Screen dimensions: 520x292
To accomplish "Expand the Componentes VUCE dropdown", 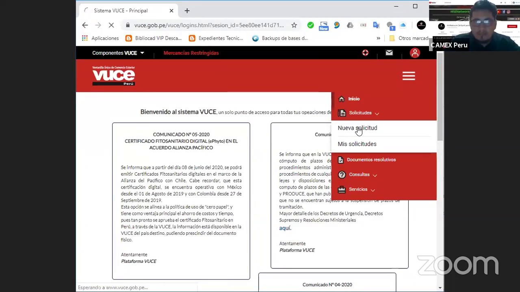I will click(118, 53).
